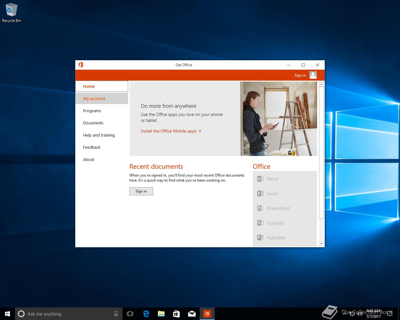Open the About section
Image resolution: width=400 pixels, height=320 pixels.
click(102, 159)
